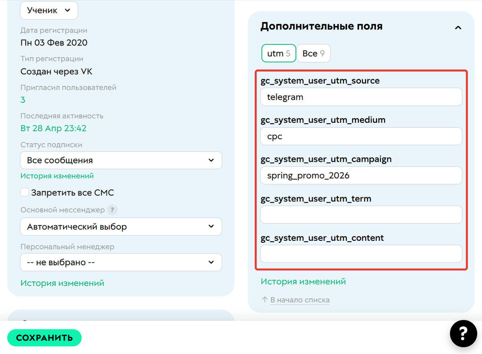
Task: Click the help icon next to Основной мессенджер
Action: pyautogui.click(x=113, y=210)
